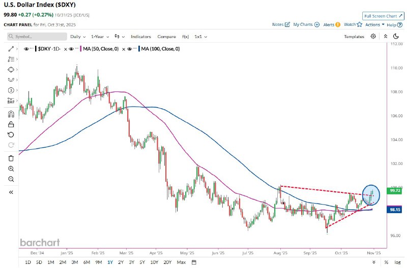Toggle visibility of MA 100 indicator
Screen dimensions: 407x268
(x=129, y=49)
